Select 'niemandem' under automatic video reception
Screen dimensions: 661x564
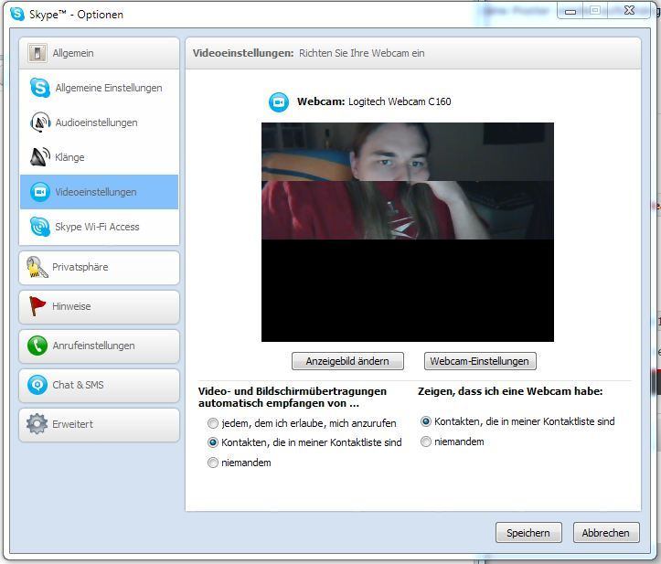(x=213, y=463)
